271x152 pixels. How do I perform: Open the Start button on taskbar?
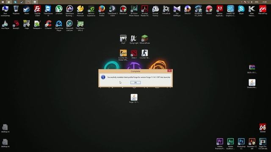tap(3, 2)
